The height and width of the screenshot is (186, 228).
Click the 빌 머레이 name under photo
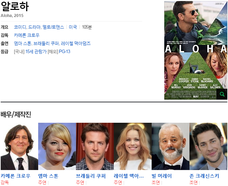[x=162, y=176]
